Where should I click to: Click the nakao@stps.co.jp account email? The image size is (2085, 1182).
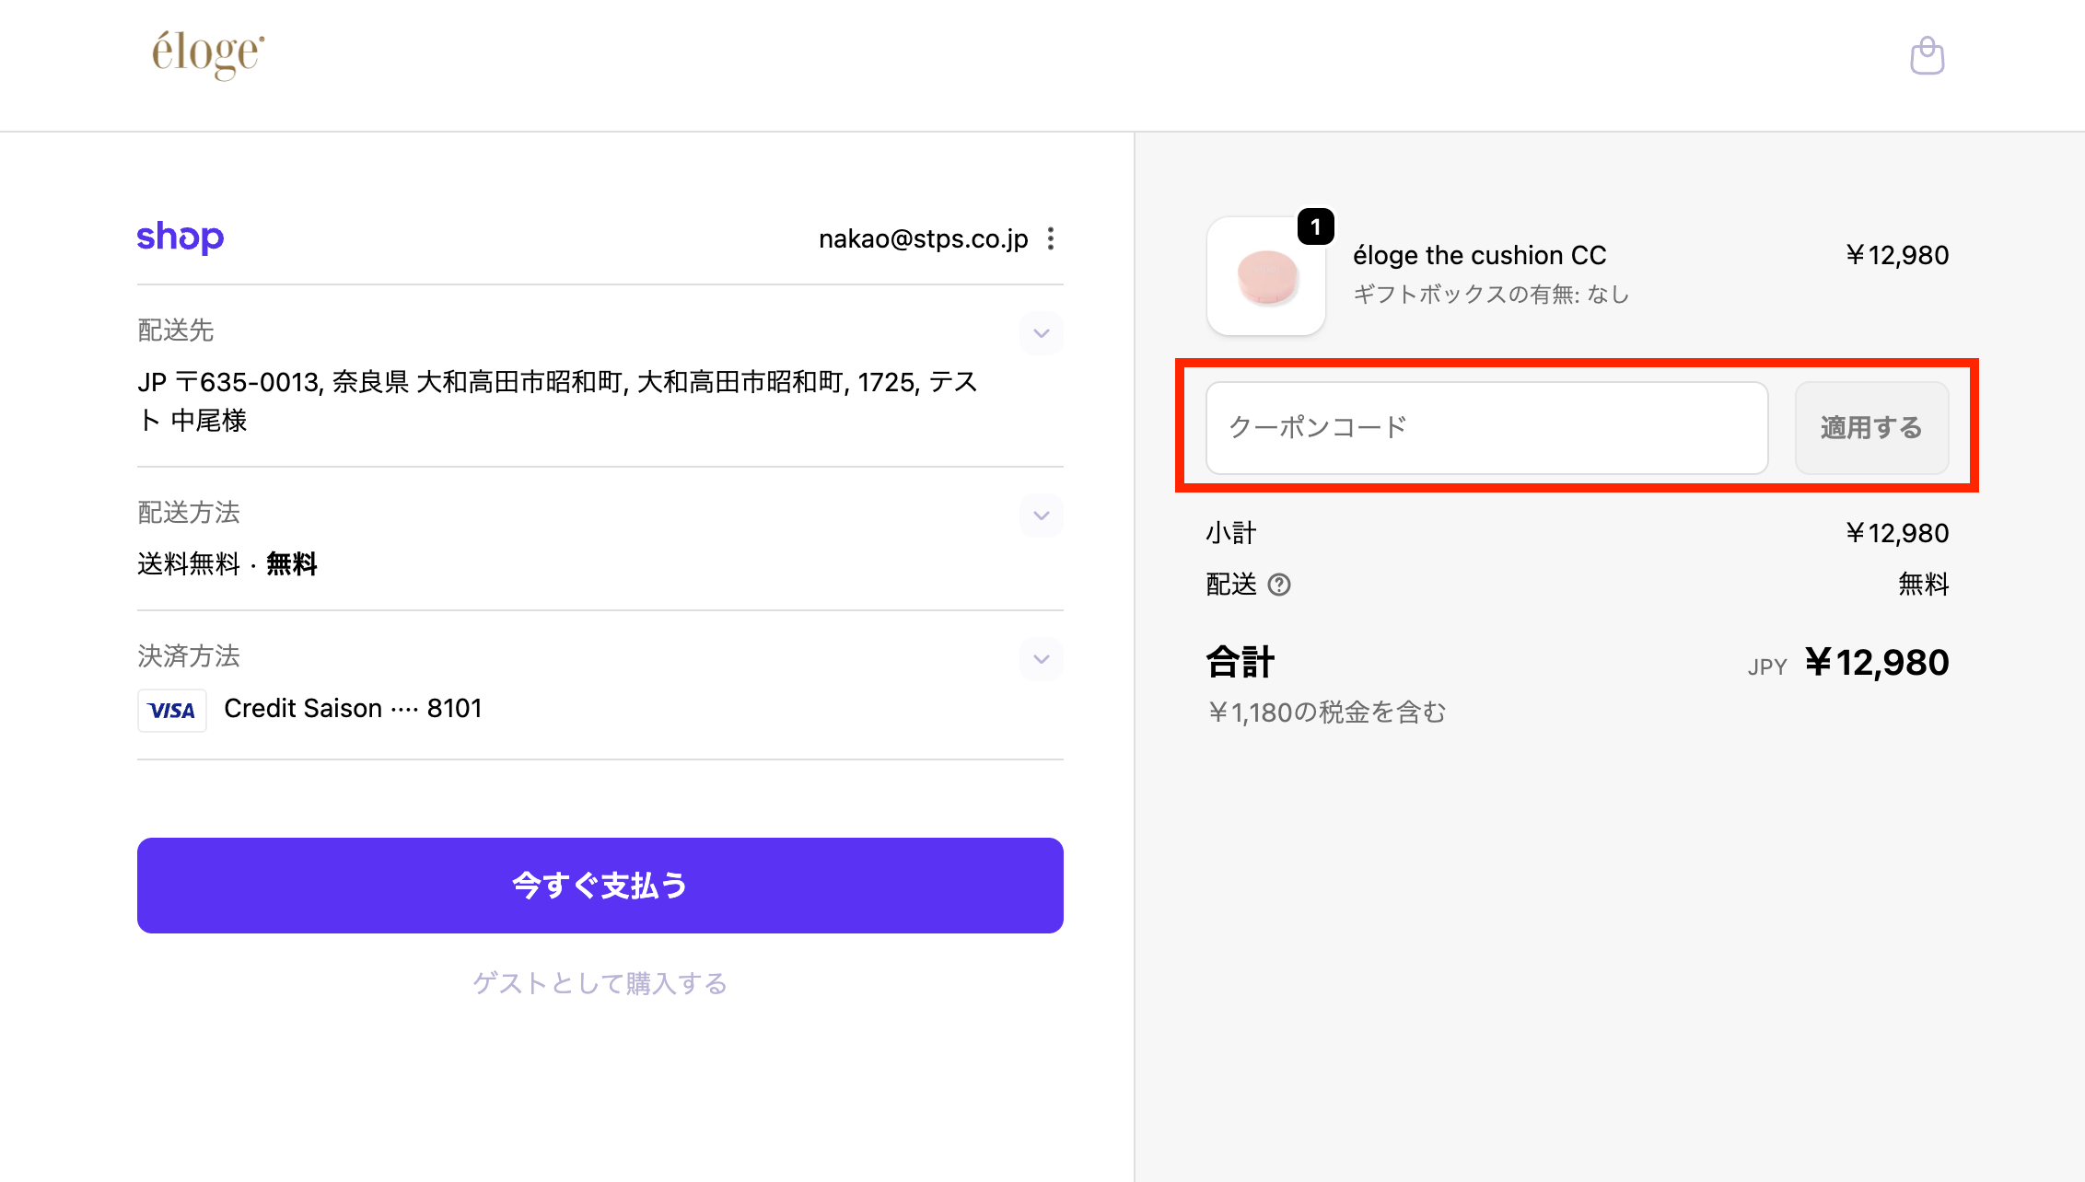tap(923, 238)
